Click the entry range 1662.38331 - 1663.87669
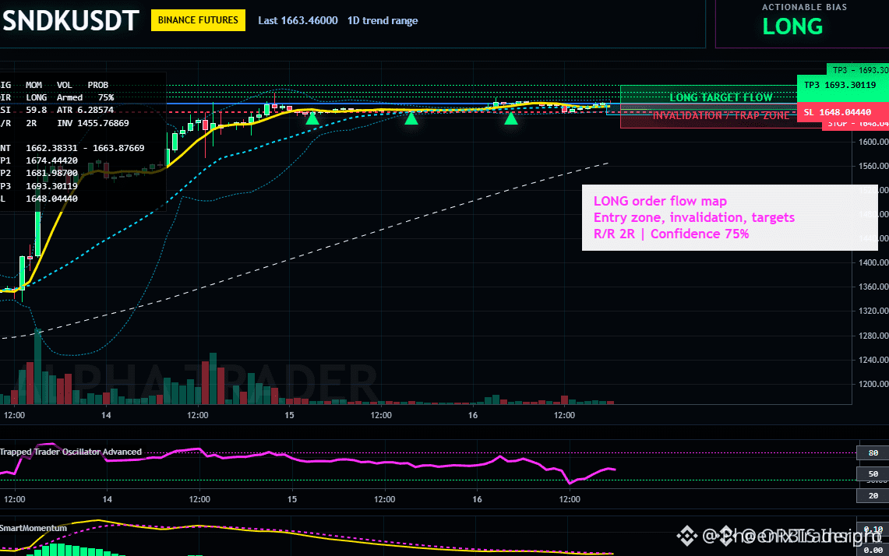The width and height of the screenshot is (889, 556). [x=85, y=148]
